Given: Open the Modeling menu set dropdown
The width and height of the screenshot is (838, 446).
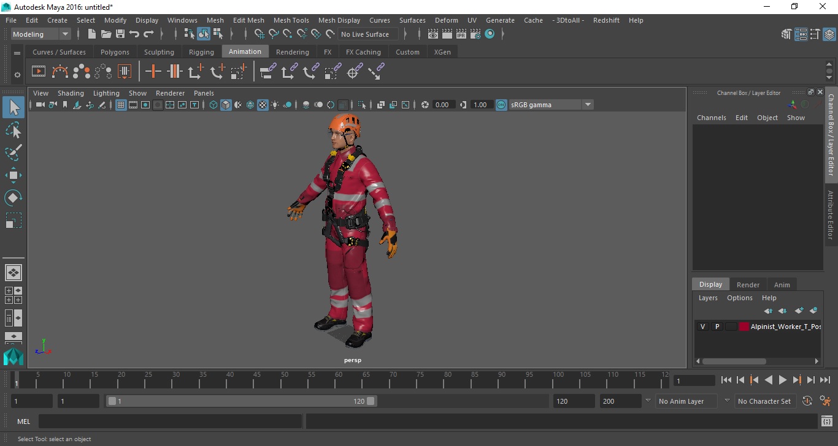Looking at the screenshot, I should (40, 34).
